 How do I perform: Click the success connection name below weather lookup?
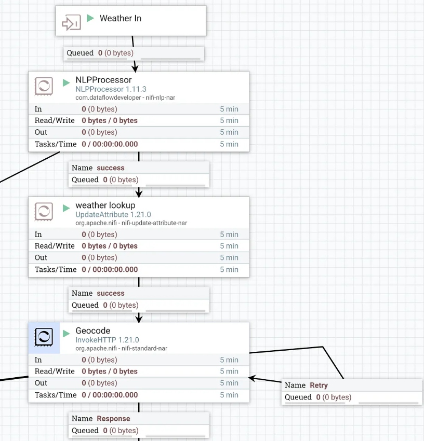(x=111, y=293)
